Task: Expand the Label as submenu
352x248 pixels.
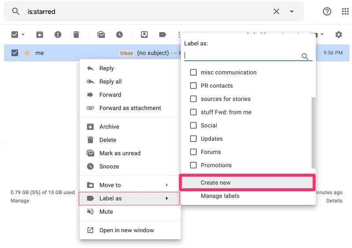Action: tap(129, 198)
